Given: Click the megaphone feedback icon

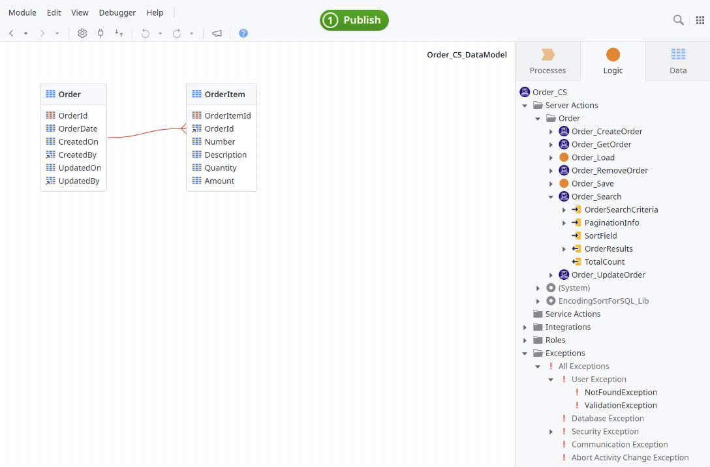Looking at the screenshot, I should click(217, 33).
